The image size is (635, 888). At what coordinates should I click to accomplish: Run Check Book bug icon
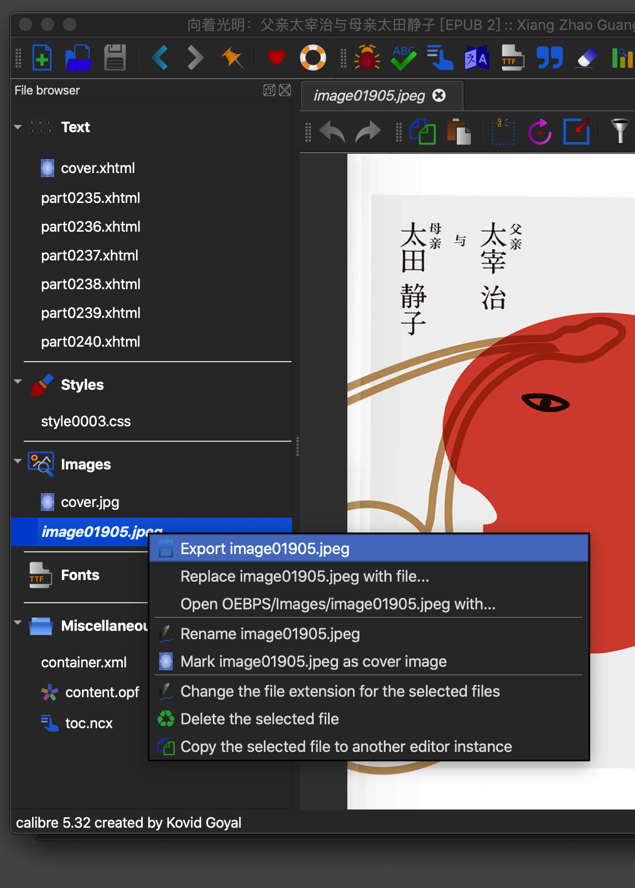tap(367, 58)
